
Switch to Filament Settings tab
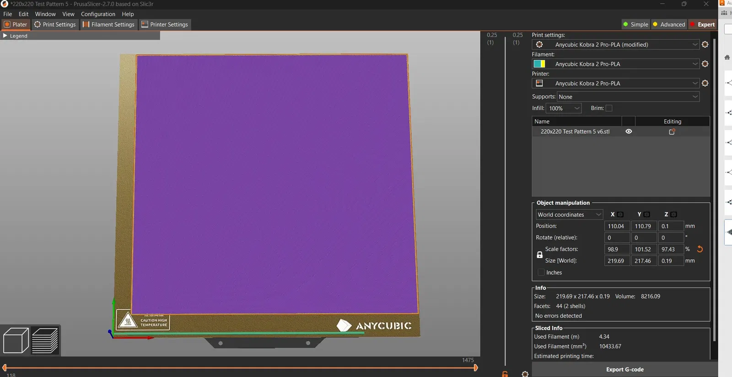[x=108, y=25]
